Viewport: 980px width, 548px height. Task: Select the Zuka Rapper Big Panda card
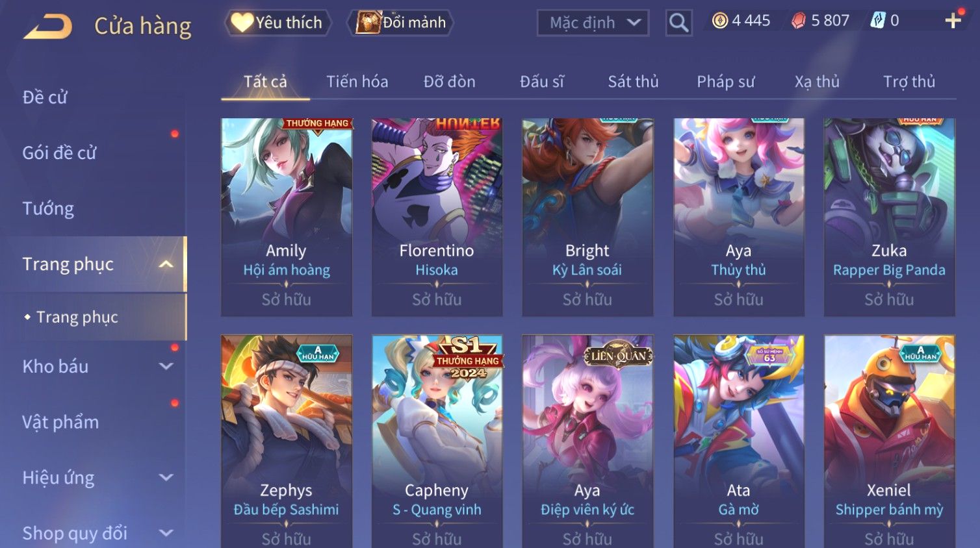coord(889,218)
